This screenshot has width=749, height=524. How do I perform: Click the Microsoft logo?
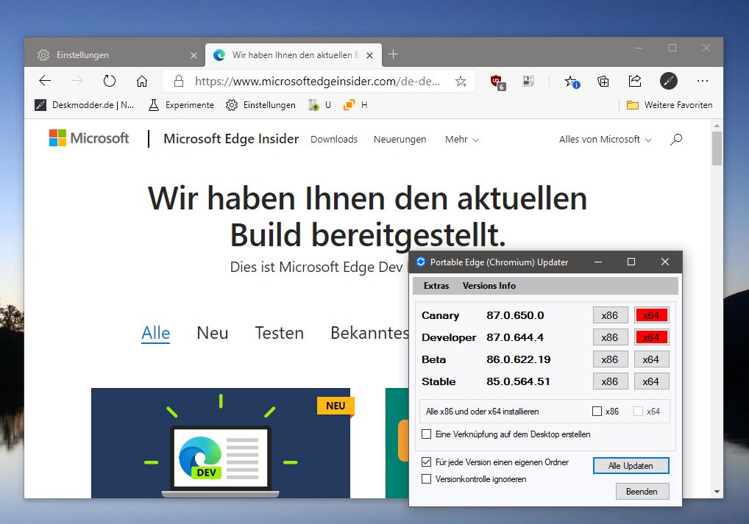tap(89, 138)
